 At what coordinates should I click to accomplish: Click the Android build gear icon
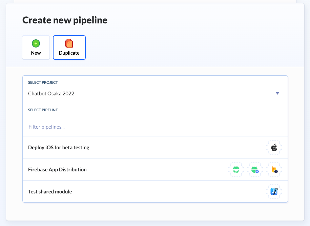click(236, 169)
